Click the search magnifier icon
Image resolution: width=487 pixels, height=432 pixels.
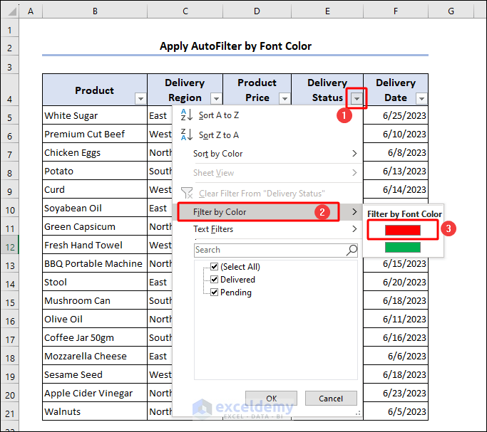[x=352, y=250]
